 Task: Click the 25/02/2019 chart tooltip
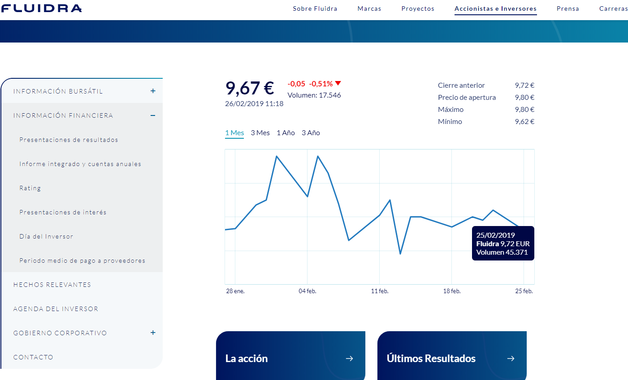[503, 243]
